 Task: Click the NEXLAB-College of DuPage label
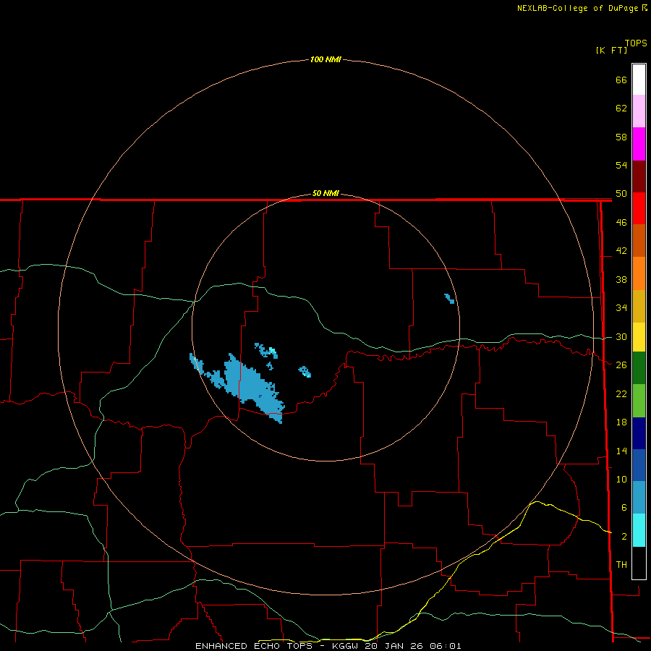577,8
